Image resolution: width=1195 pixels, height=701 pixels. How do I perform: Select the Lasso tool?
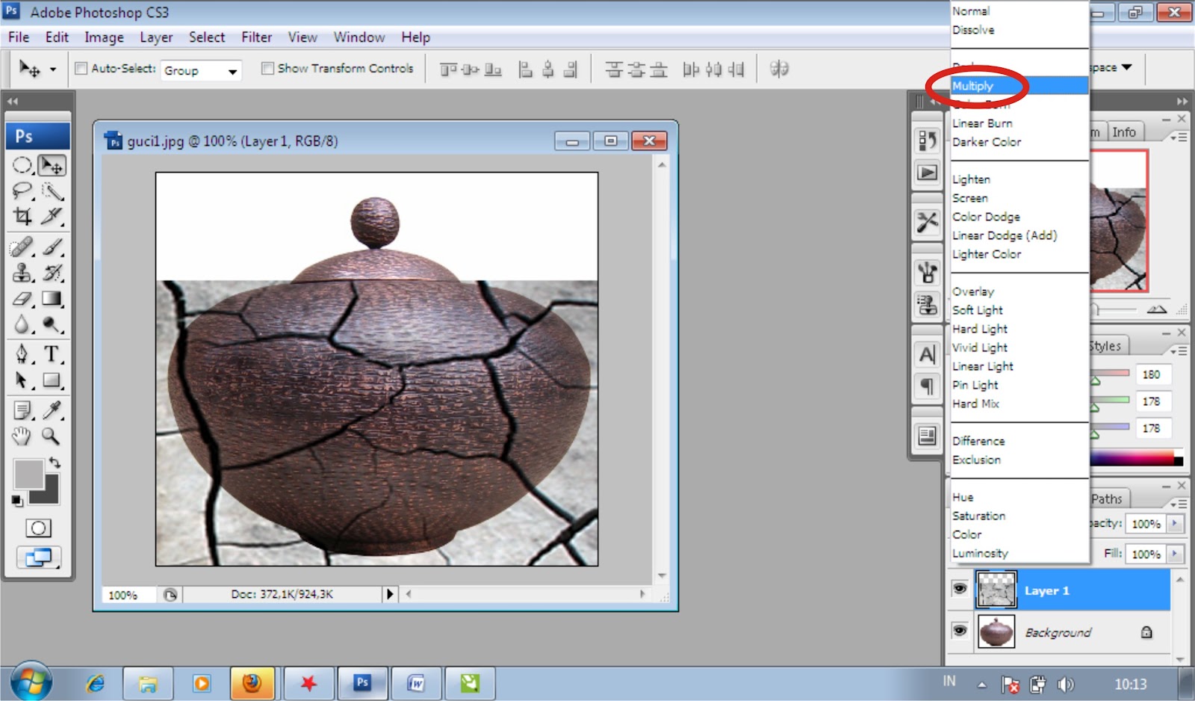coord(22,191)
